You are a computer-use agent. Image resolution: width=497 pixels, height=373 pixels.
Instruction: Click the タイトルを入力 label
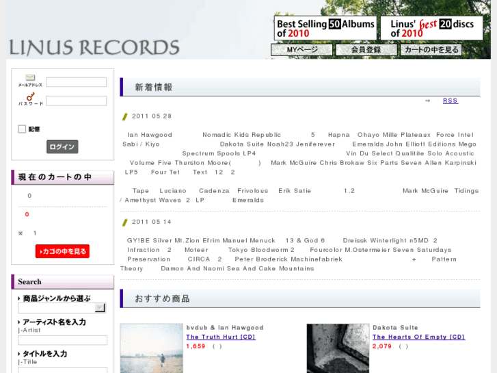[44, 354]
